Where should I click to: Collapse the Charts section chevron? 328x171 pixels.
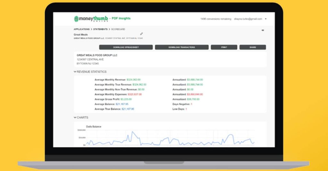point(75,117)
